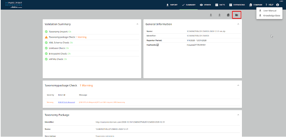Click the file name 12345NOTVALID1234503-2028-12-31-en.zip
This screenshot has width=286, height=137.
[x=206, y=31]
